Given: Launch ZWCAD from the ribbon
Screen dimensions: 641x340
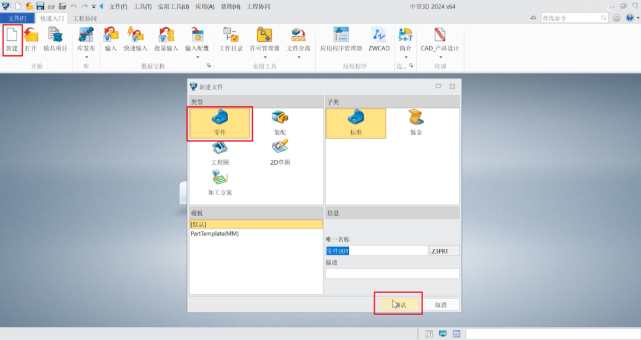Looking at the screenshot, I should tap(379, 39).
